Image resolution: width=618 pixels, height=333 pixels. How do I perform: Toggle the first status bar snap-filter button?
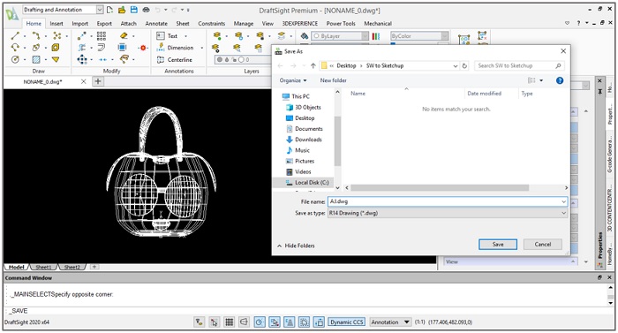pyautogui.click(x=199, y=322)
